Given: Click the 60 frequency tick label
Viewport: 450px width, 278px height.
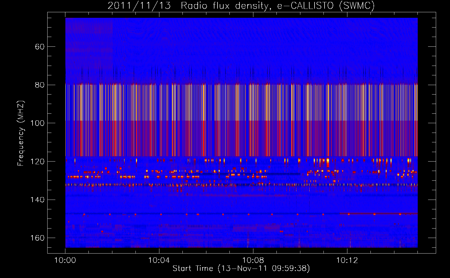Looking at the screenshot, I should (39, 47).
